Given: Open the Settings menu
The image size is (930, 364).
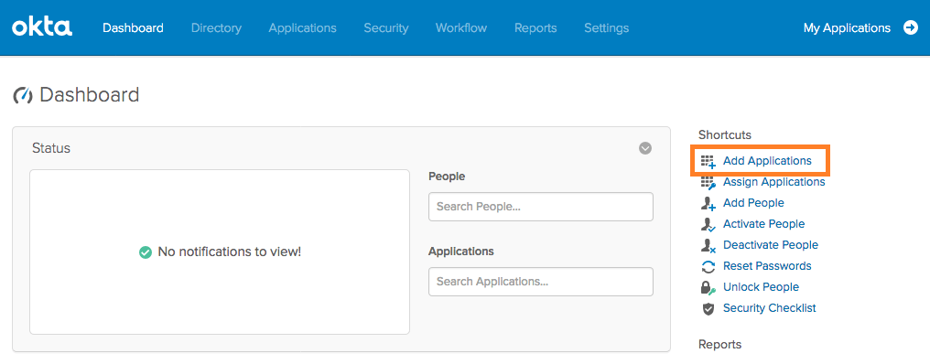Looking at the screenshot, I should coord(606,27).
